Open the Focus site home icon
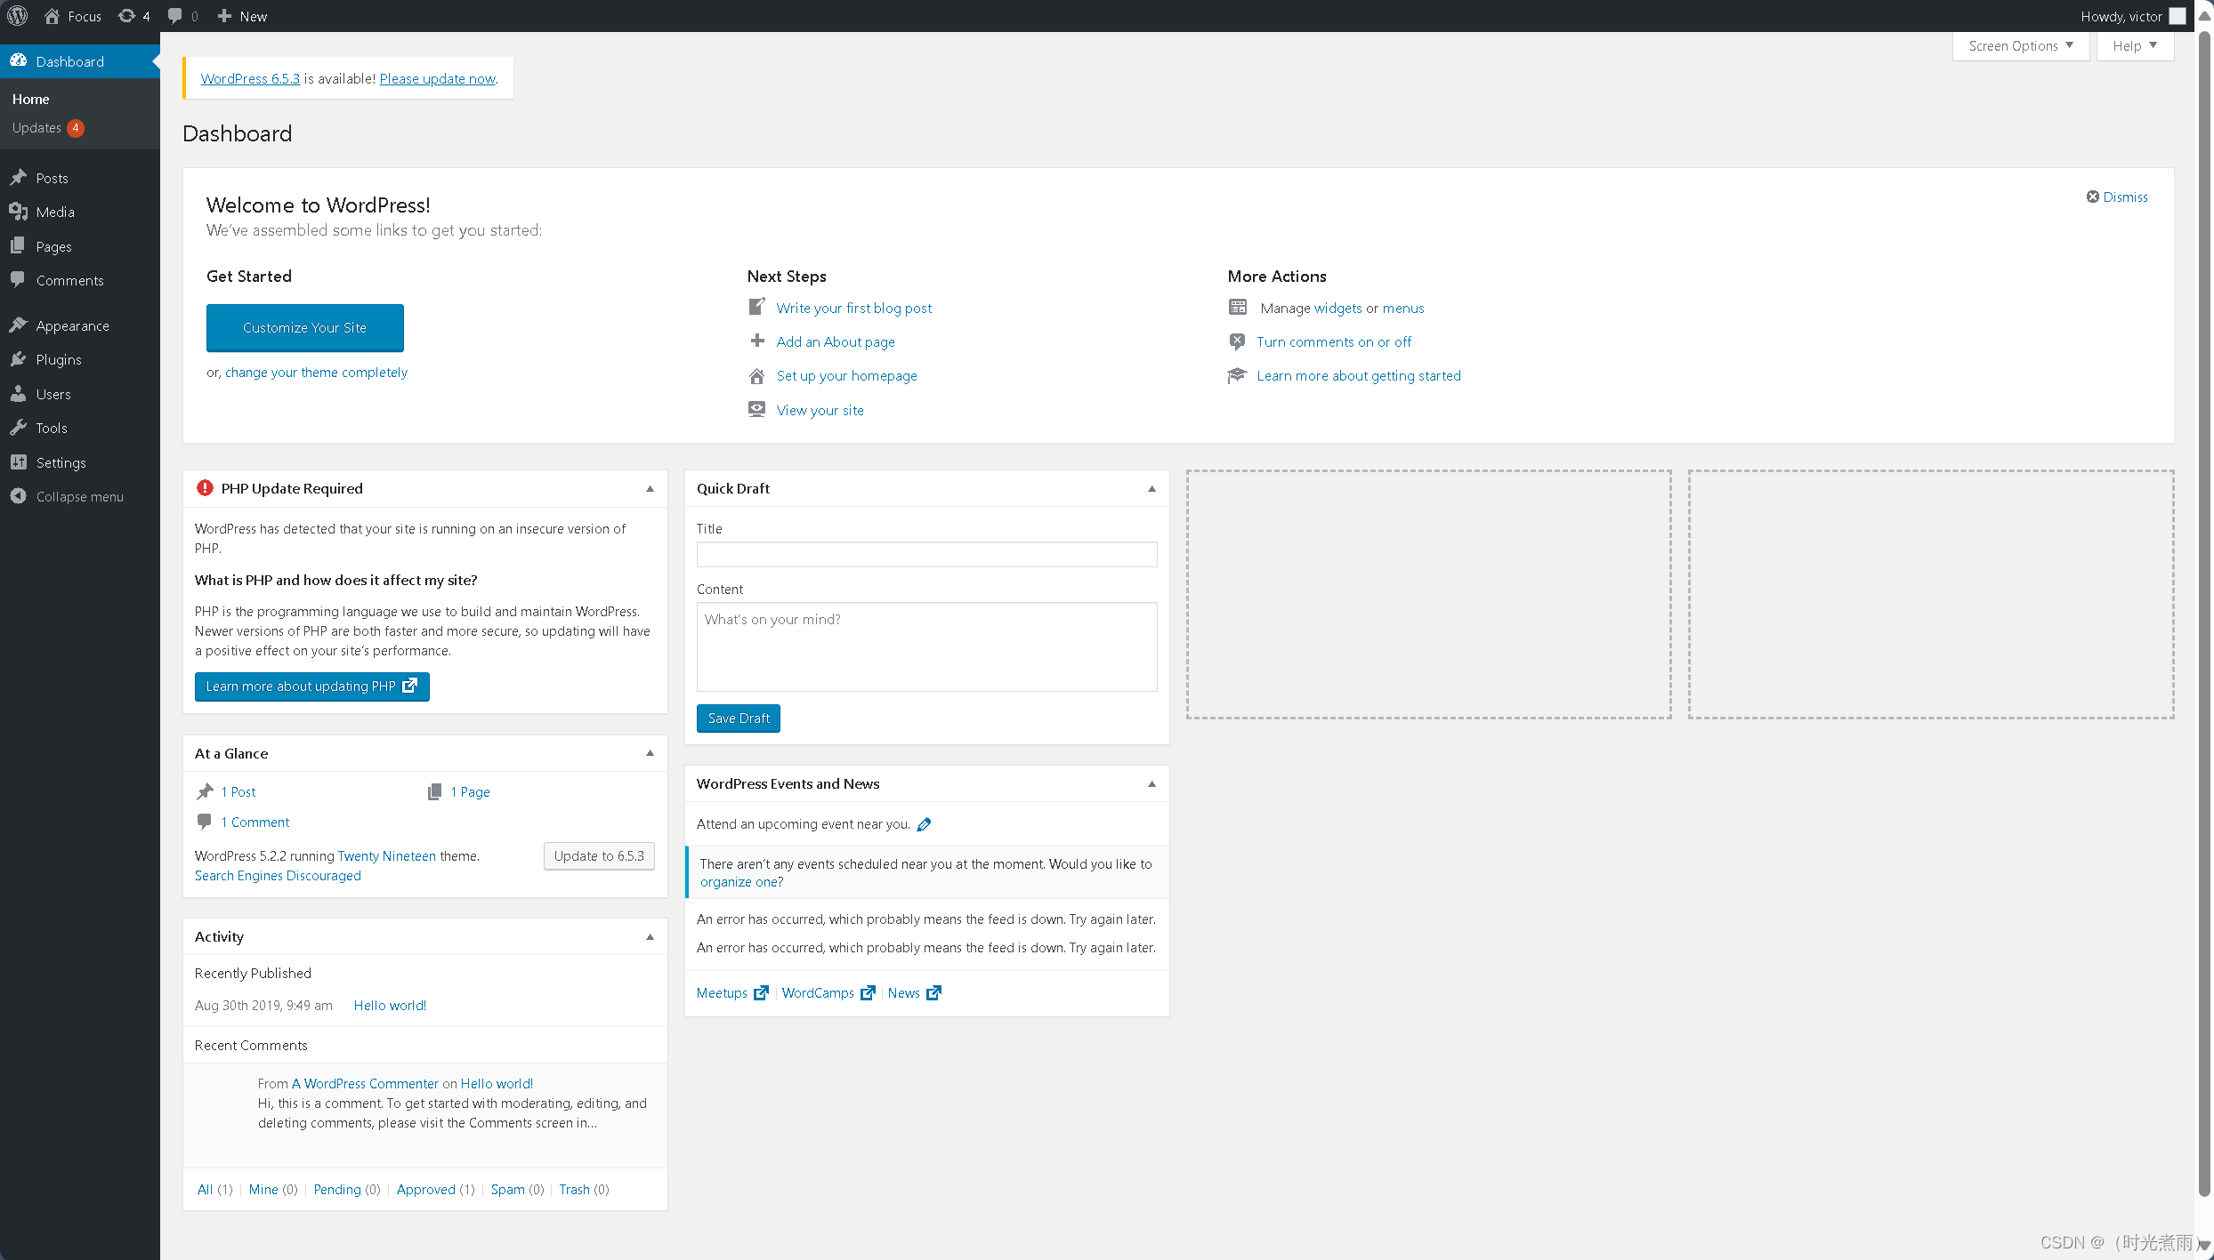Screen dimensions: 2214x1260 point(52,16)
